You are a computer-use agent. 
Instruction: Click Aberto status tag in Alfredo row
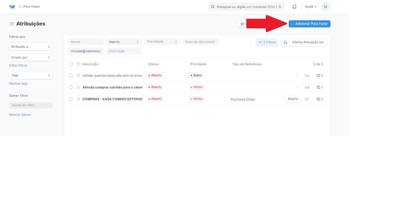(x=155, y=87)
